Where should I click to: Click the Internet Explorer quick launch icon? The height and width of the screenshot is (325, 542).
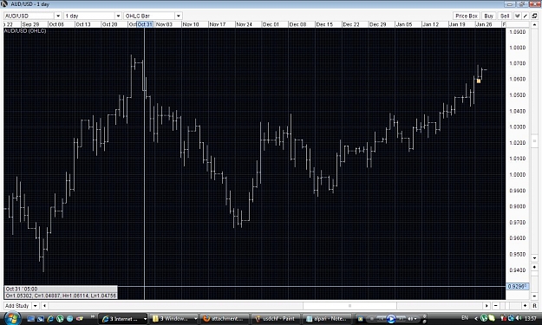pyautogui.click(x=50, y=319)
